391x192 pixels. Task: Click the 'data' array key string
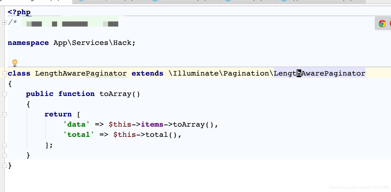pos(76,125)
